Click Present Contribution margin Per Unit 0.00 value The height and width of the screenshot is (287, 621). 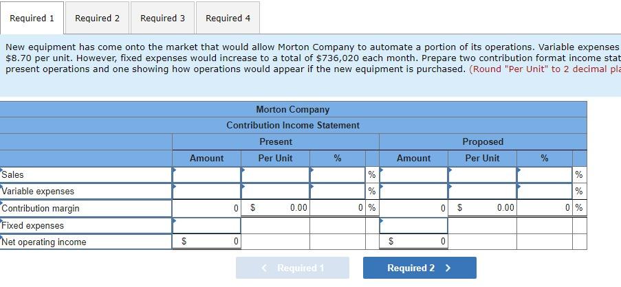(275, 208)
